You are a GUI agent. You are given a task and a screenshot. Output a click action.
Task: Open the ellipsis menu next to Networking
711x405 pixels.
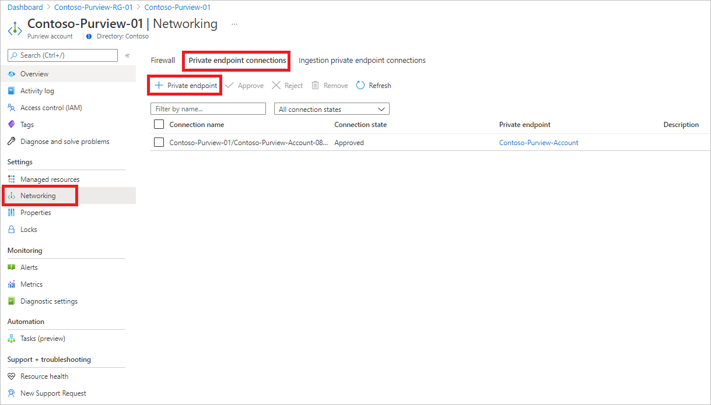tap(234, 23)
